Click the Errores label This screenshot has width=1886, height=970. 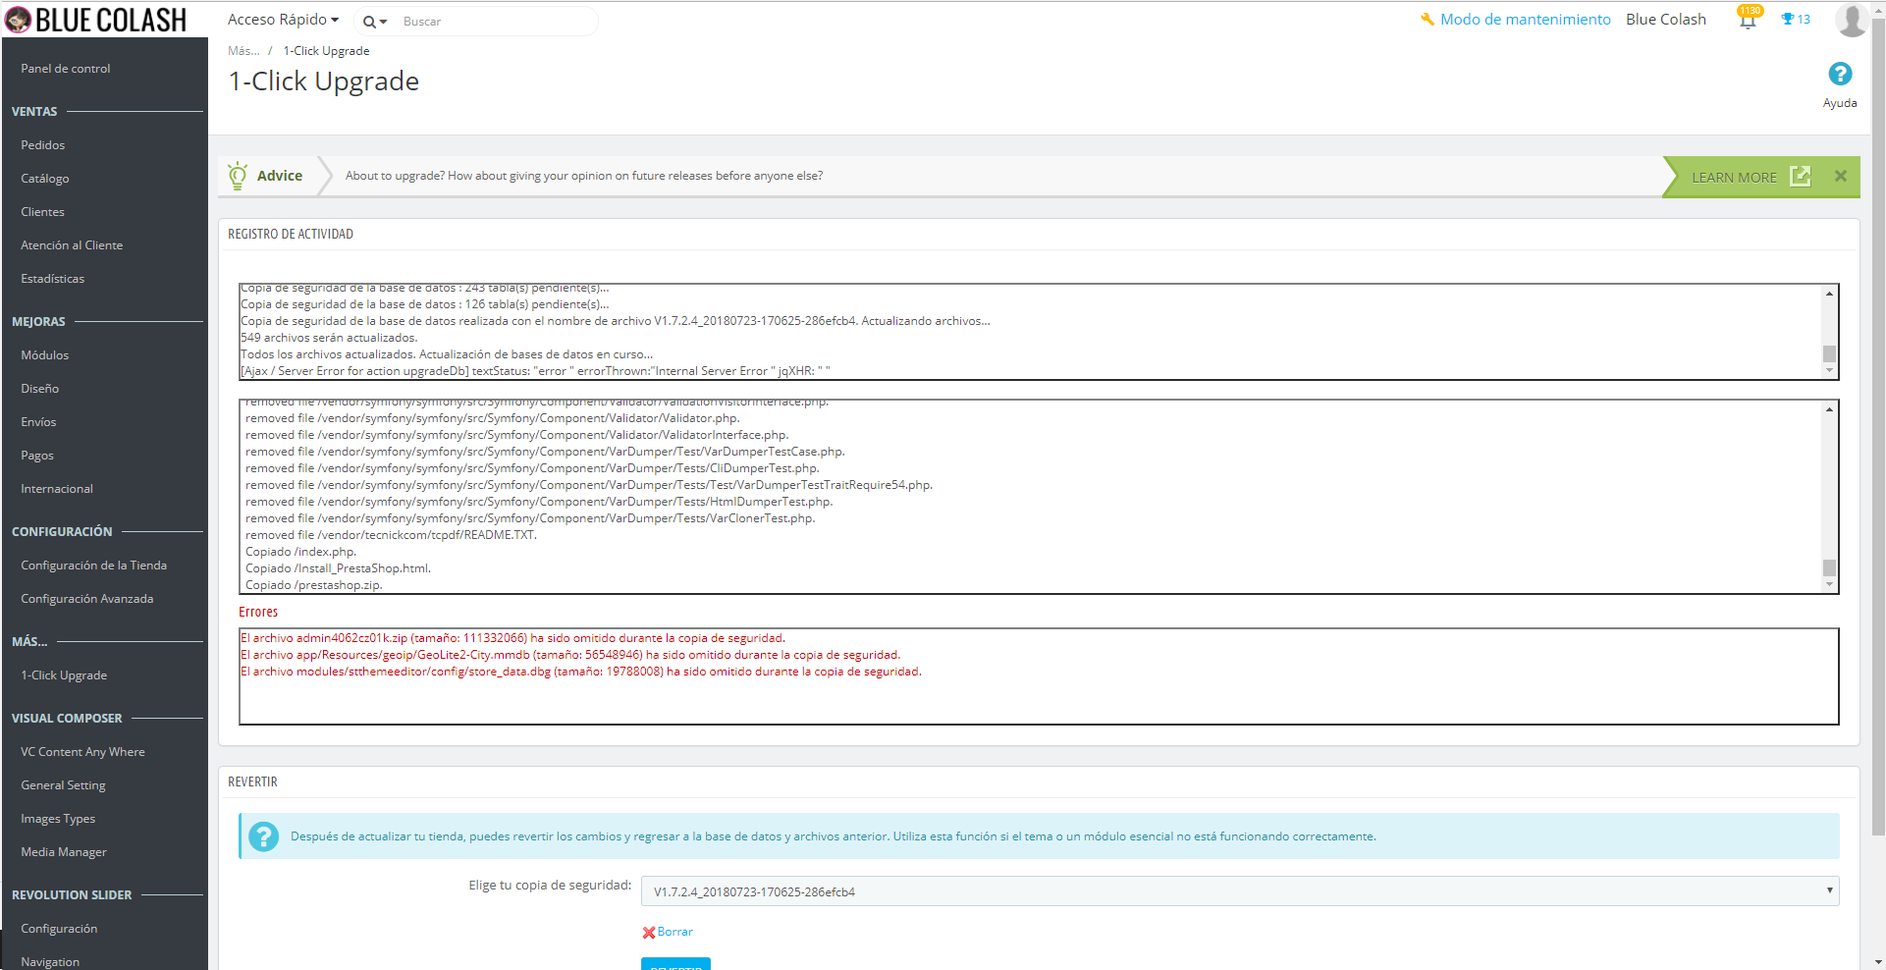tap(258, 612)
